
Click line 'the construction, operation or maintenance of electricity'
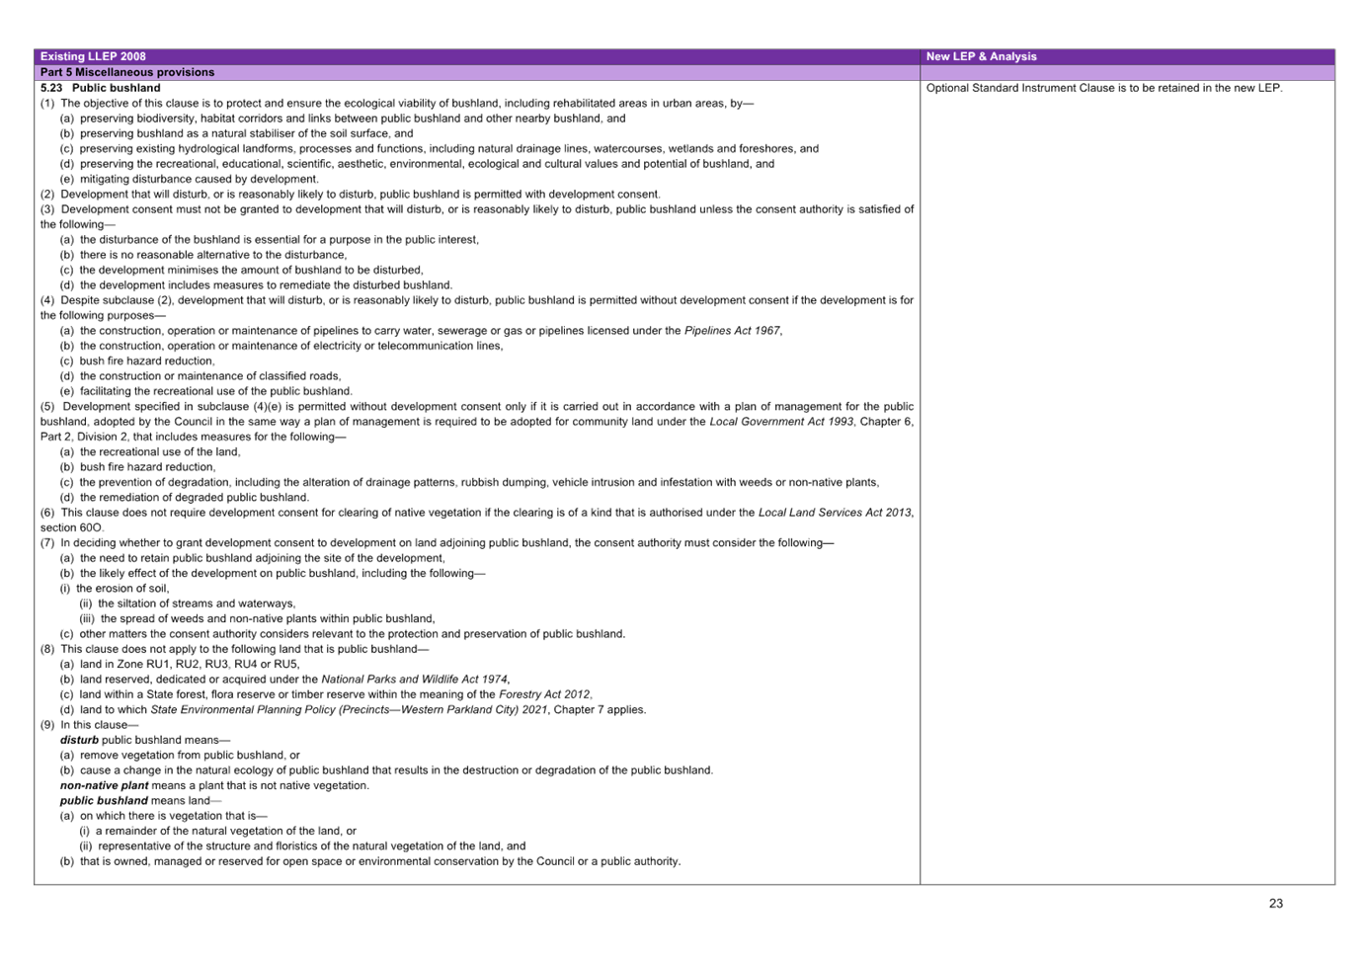(x=281, y=346)
